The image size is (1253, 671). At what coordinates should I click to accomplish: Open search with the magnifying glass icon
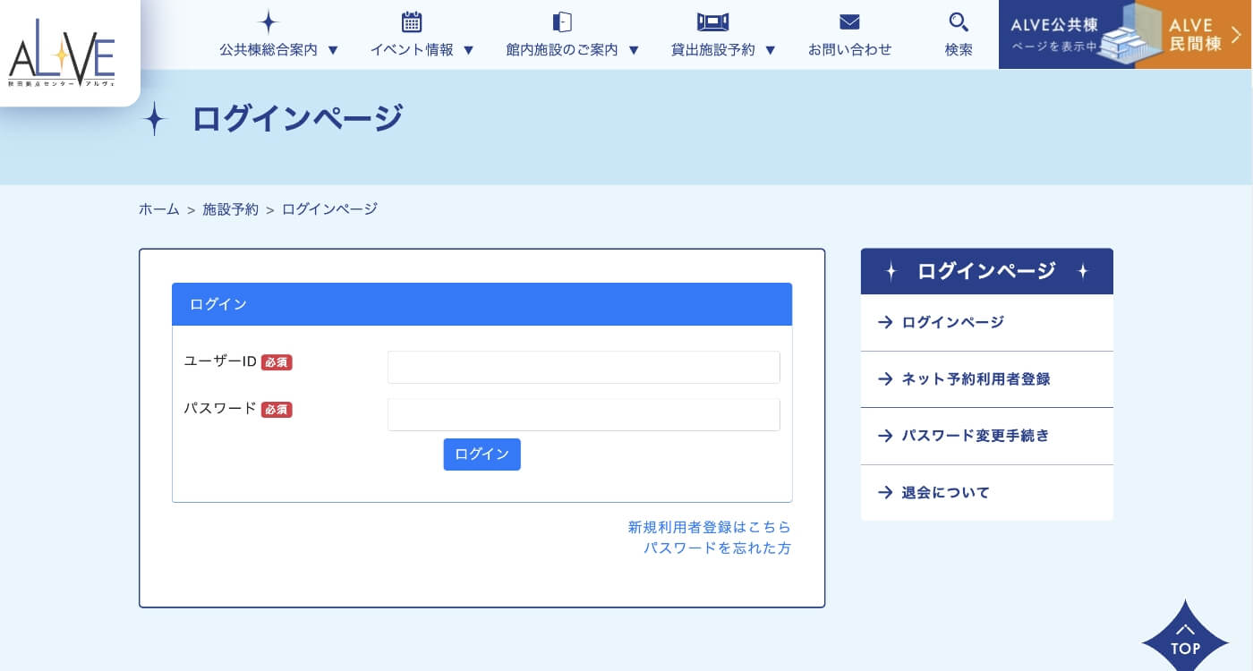coord(959,22)
